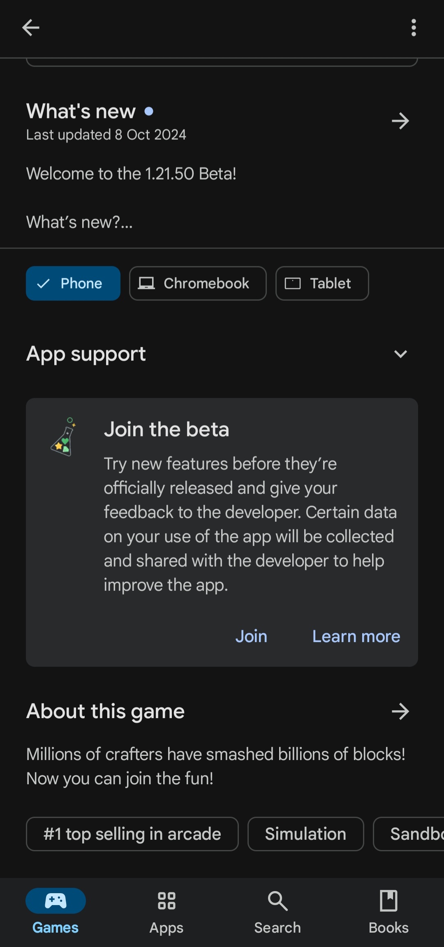Tap the What's new heading

coord(81,111)
